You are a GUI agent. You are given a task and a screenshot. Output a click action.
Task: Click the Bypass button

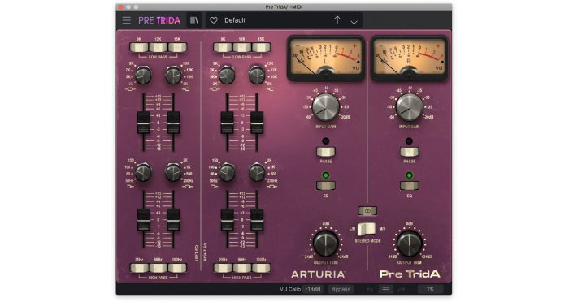341,289
